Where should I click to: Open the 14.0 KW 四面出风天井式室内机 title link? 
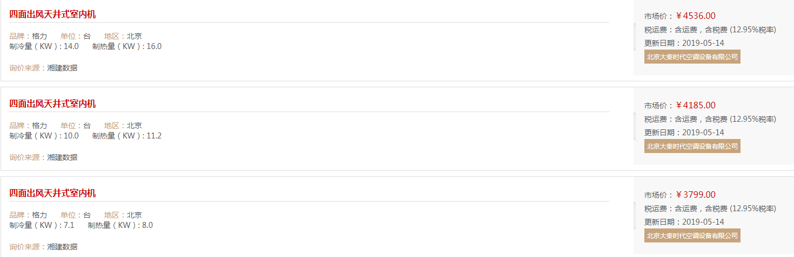click(x=52, y=15)
